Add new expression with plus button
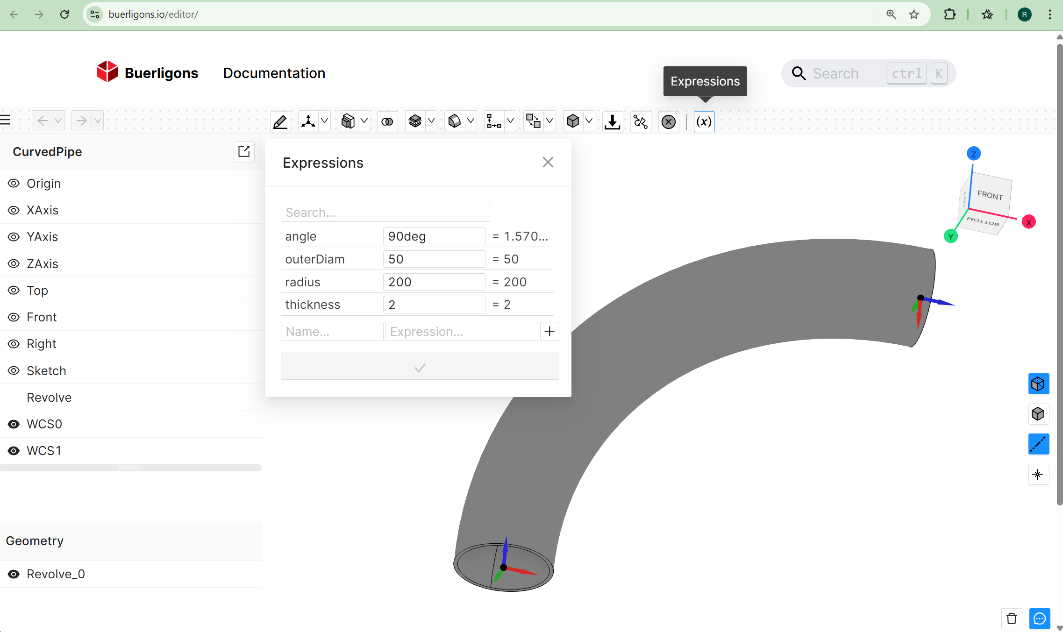 549,332
